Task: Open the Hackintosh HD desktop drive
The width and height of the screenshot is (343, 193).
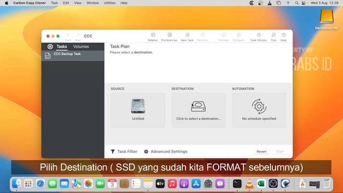Action: click(x=326, y=19)
